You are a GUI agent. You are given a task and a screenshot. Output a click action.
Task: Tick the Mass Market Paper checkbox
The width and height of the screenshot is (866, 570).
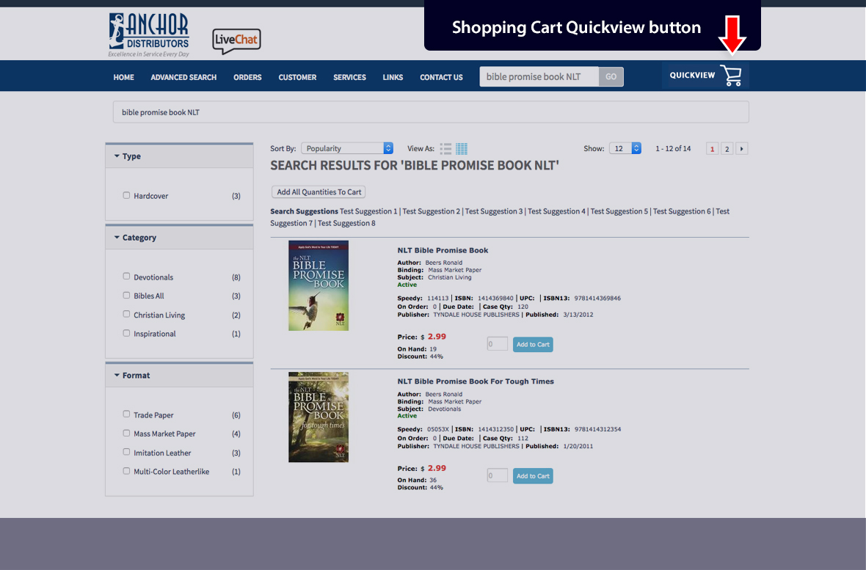pyautogui.click(x=126, y=433)
